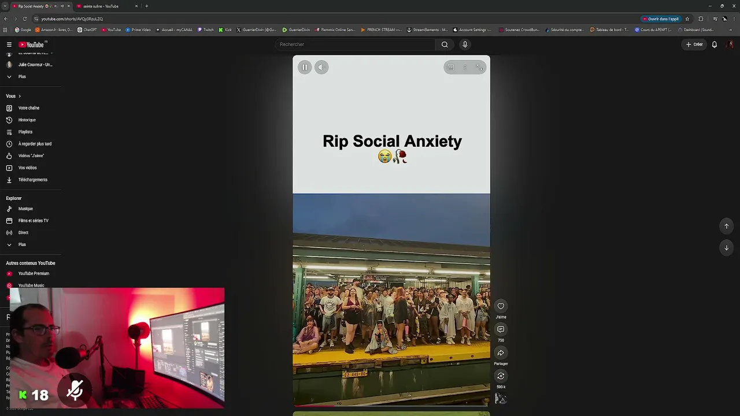Open the Kick bookmark
The width and height of the screenshot is (740, 416).
pyautogui.click(x=225, y=30)
